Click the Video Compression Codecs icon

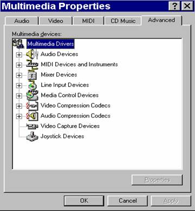pos(32,105)
